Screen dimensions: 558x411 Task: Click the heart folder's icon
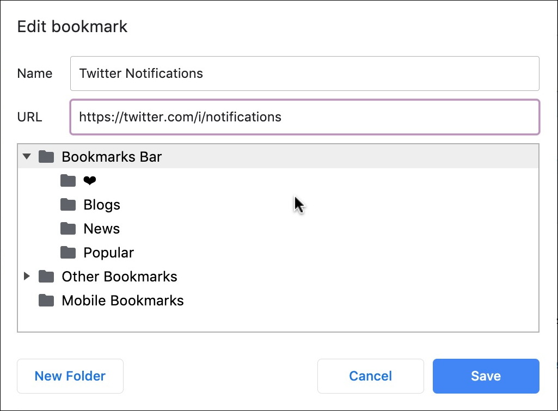point(68,181)
